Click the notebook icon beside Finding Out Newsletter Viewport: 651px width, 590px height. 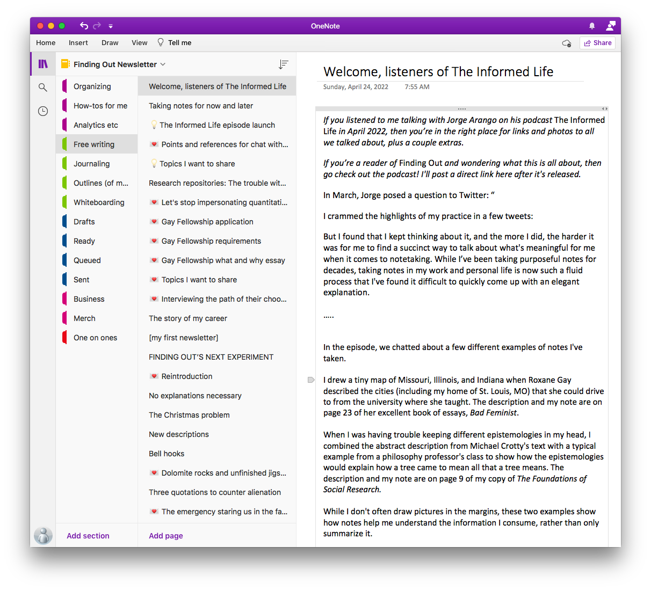click(x=65, y=64)
